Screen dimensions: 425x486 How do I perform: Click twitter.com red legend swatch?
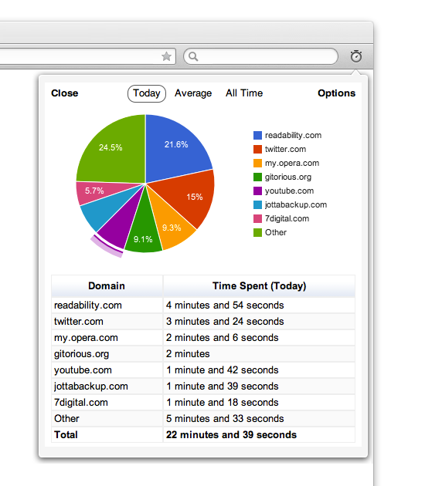pyautogui.click(x=257, y=149)
